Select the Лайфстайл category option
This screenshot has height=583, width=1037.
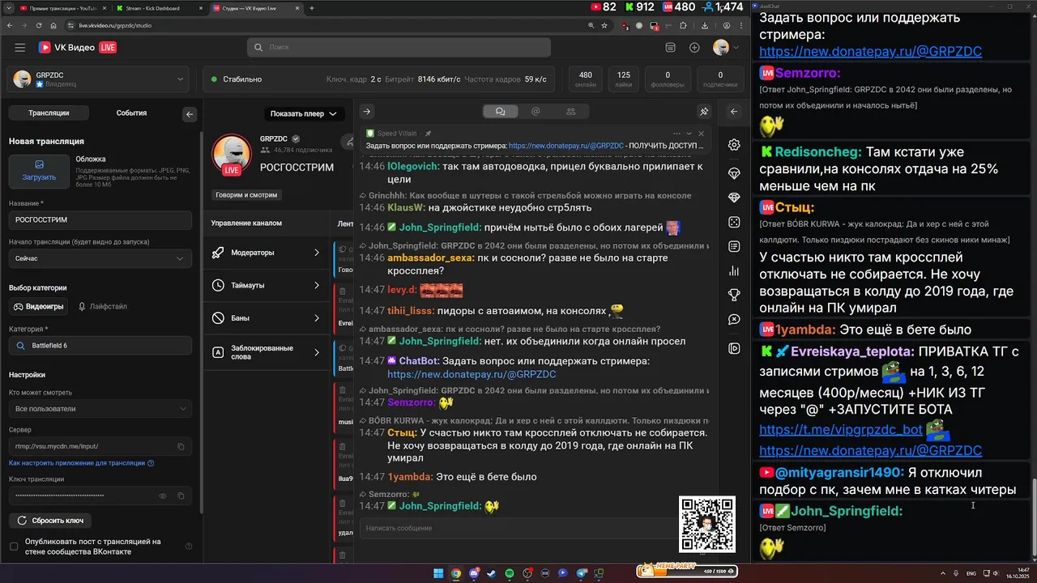(x=103, y=307)
